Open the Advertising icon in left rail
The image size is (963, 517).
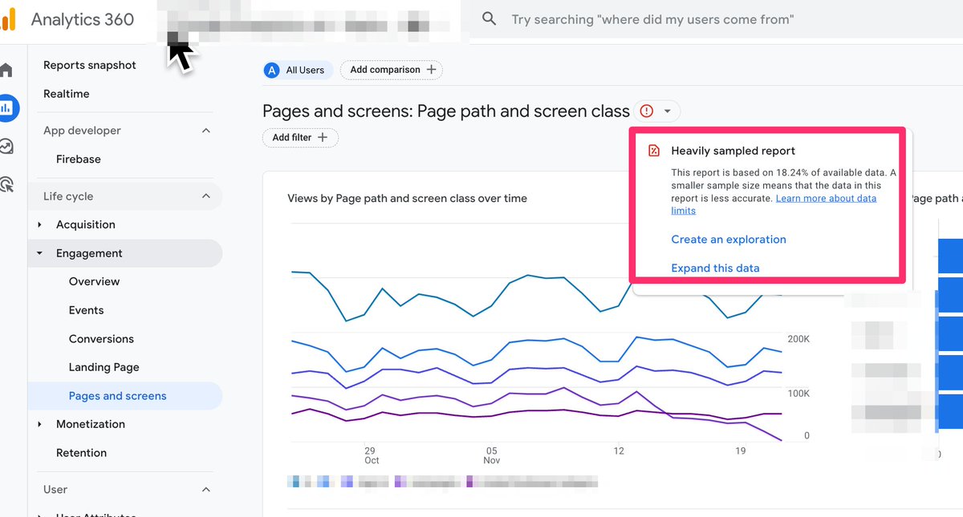(6, 184)
